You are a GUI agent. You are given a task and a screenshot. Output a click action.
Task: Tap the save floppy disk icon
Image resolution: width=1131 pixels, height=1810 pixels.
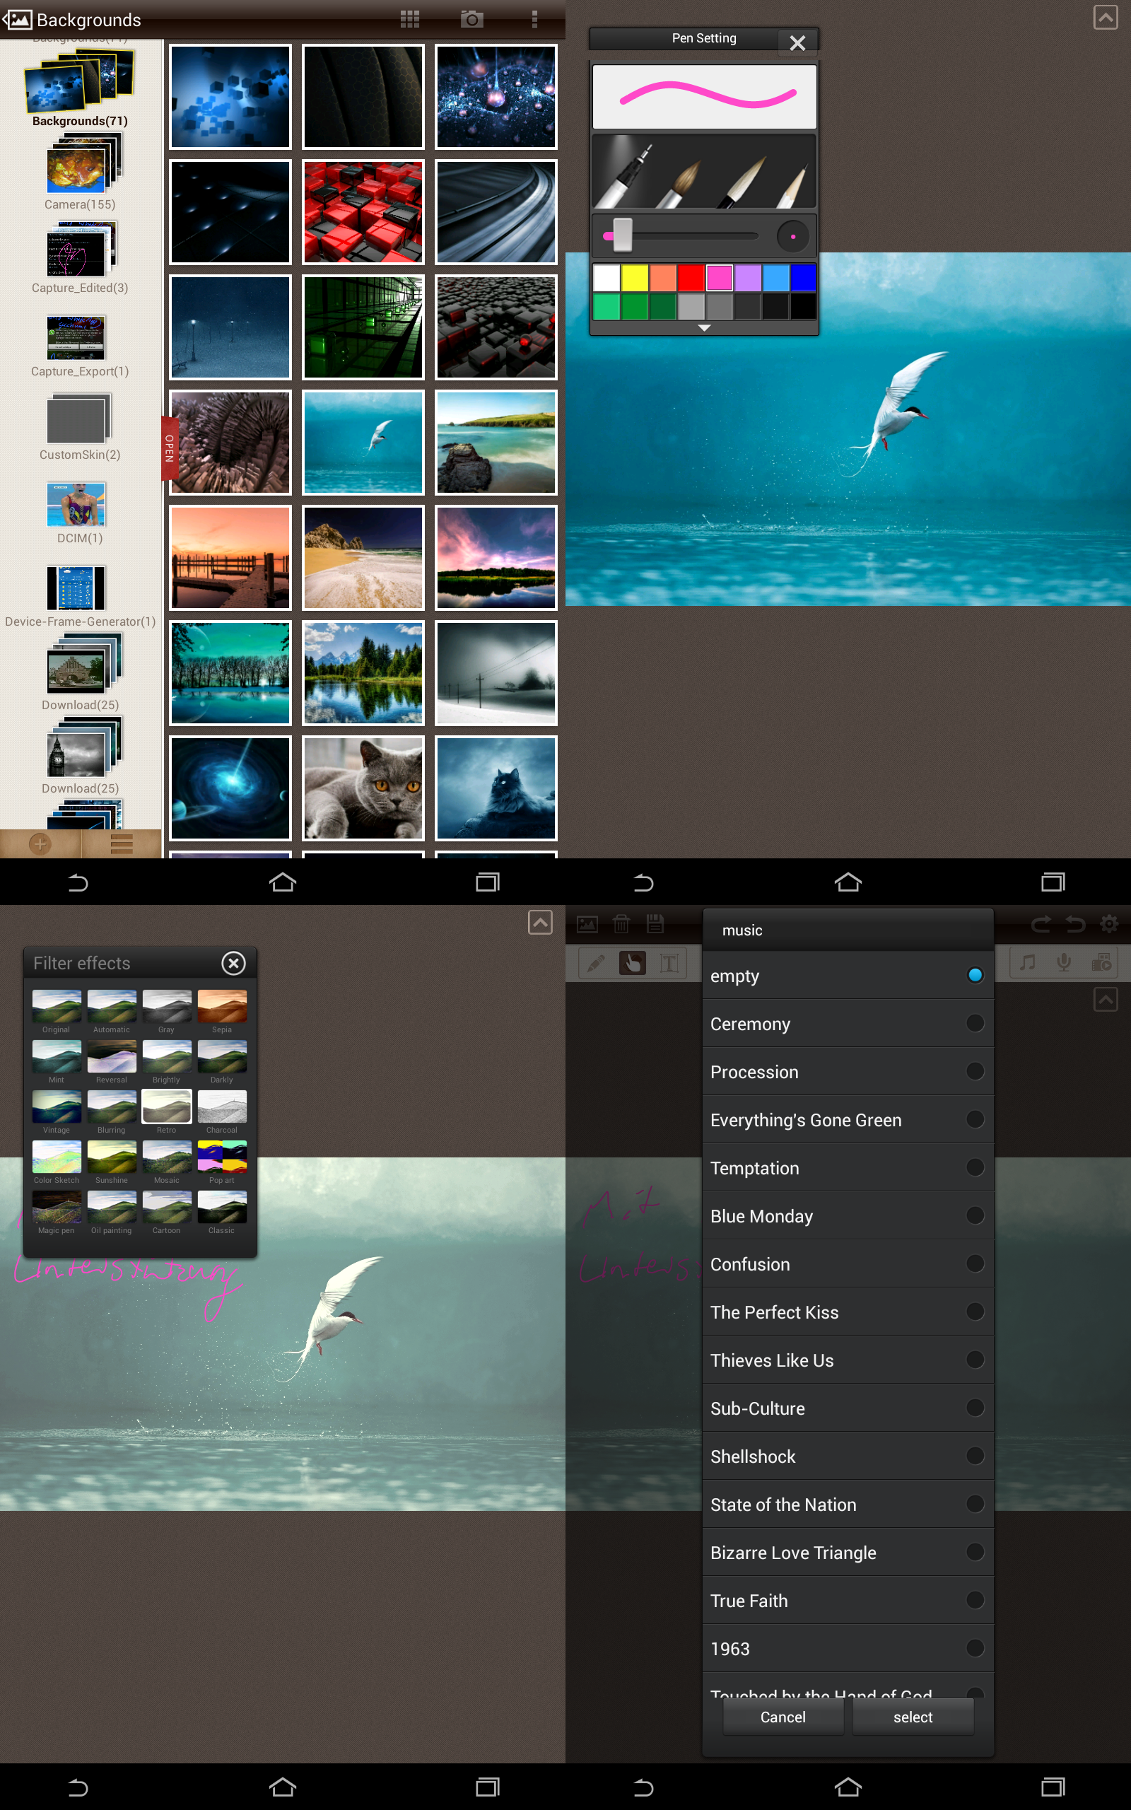point(655,925)
